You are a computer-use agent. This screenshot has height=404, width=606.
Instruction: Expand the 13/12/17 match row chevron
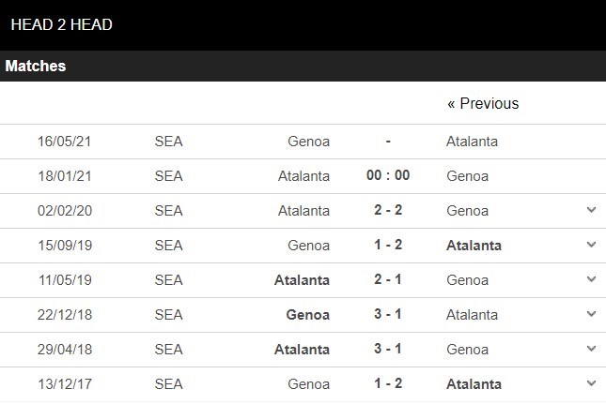[591, 383]
